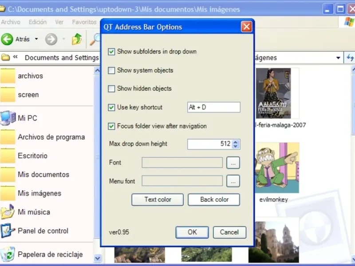355x266 pixels.
Task: Open the Atrás history dropdown arrow
Action: [x=36, y=39]
